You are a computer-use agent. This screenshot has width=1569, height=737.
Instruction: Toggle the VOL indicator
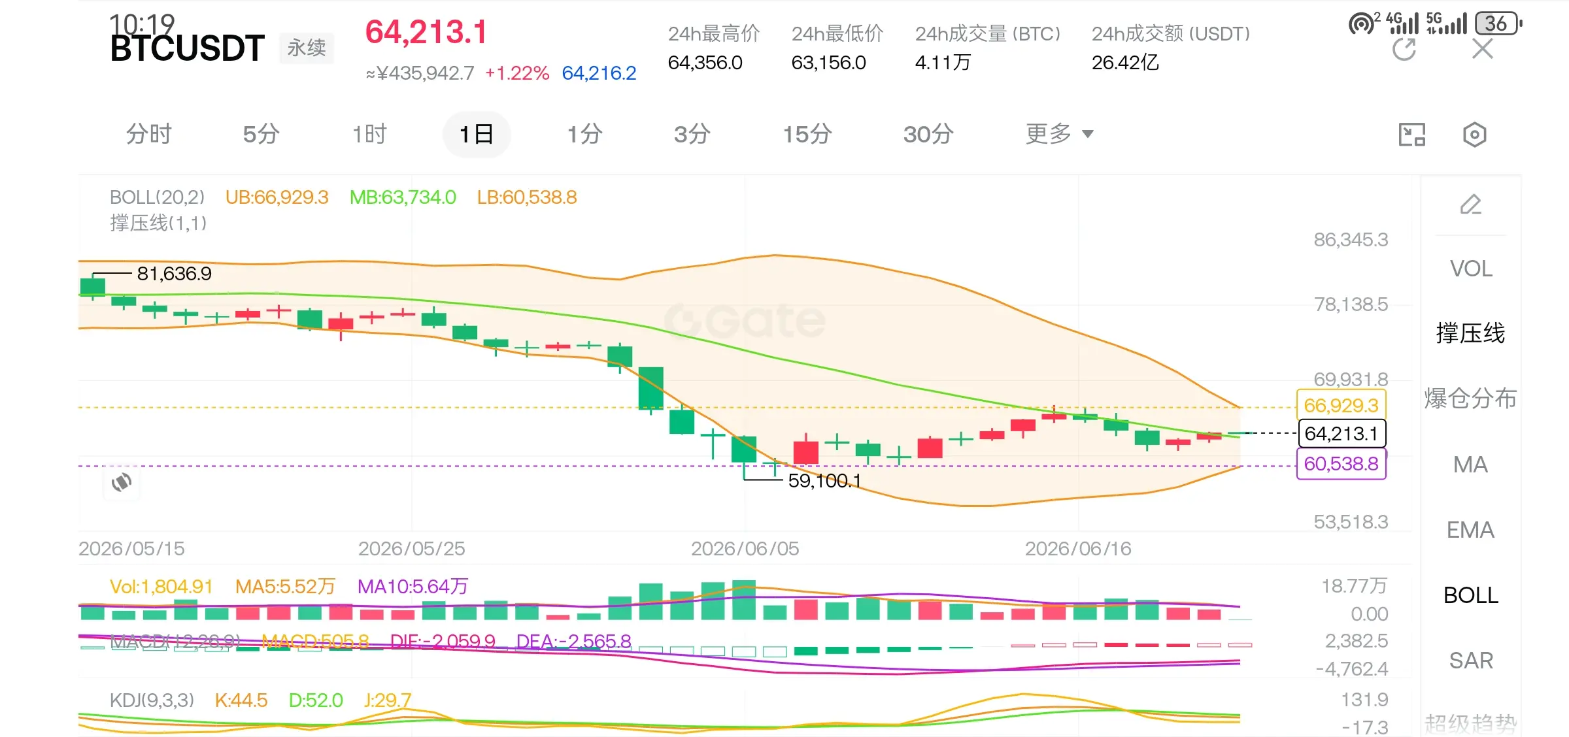point(1471,269)
